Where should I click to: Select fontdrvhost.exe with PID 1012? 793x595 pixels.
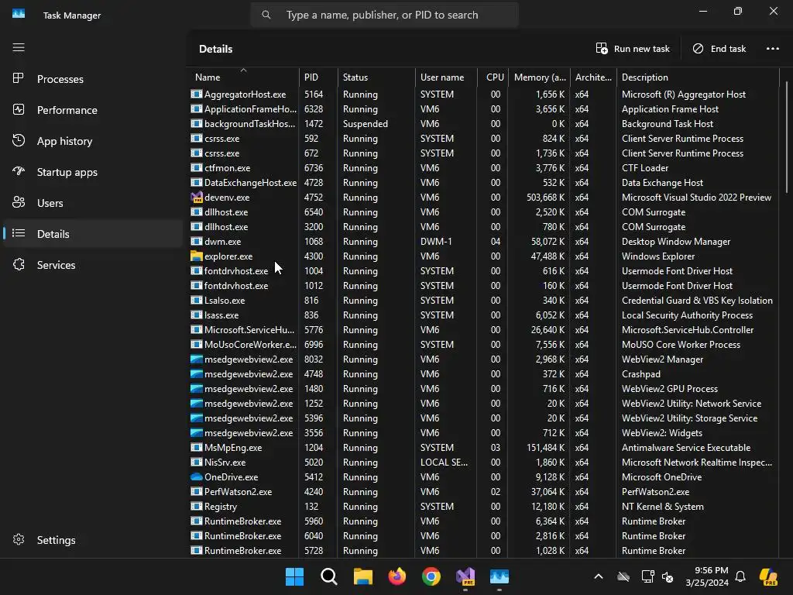tap(483, 285)
